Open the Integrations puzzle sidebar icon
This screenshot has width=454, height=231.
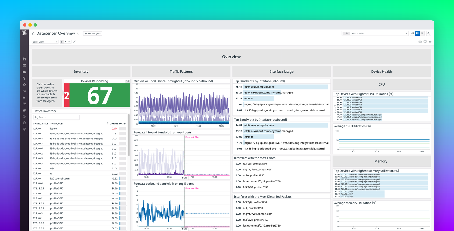coord(24,98)
